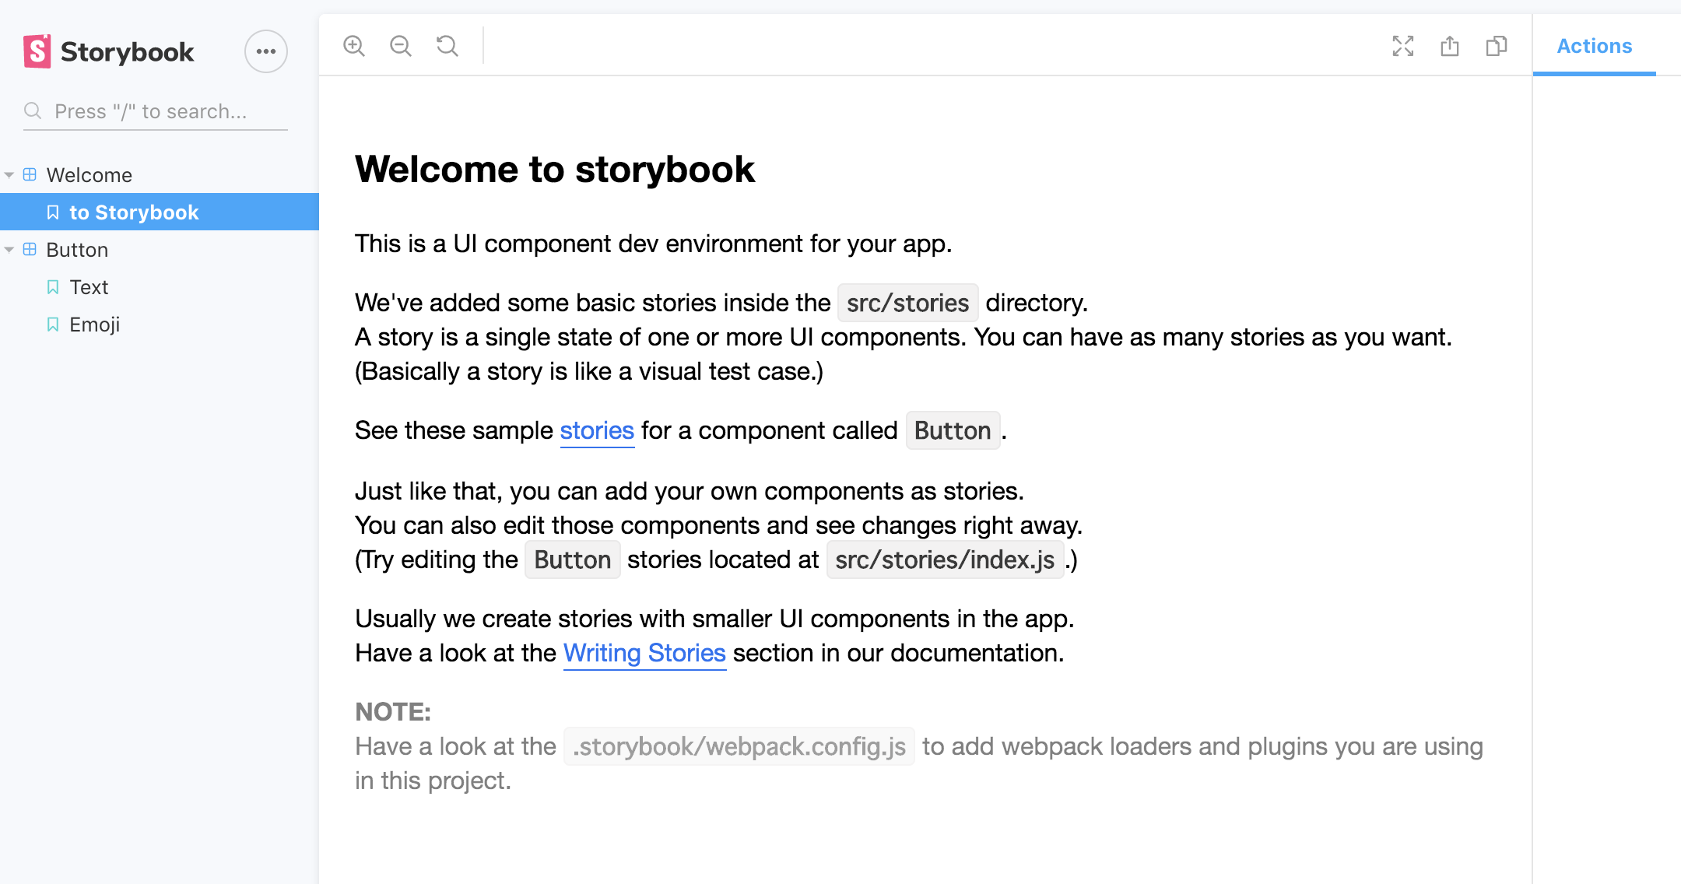Screen dimensions: 1681x884
Task: Click bookmark icon of 'to Storybook' story
Action: coord(53,212)
